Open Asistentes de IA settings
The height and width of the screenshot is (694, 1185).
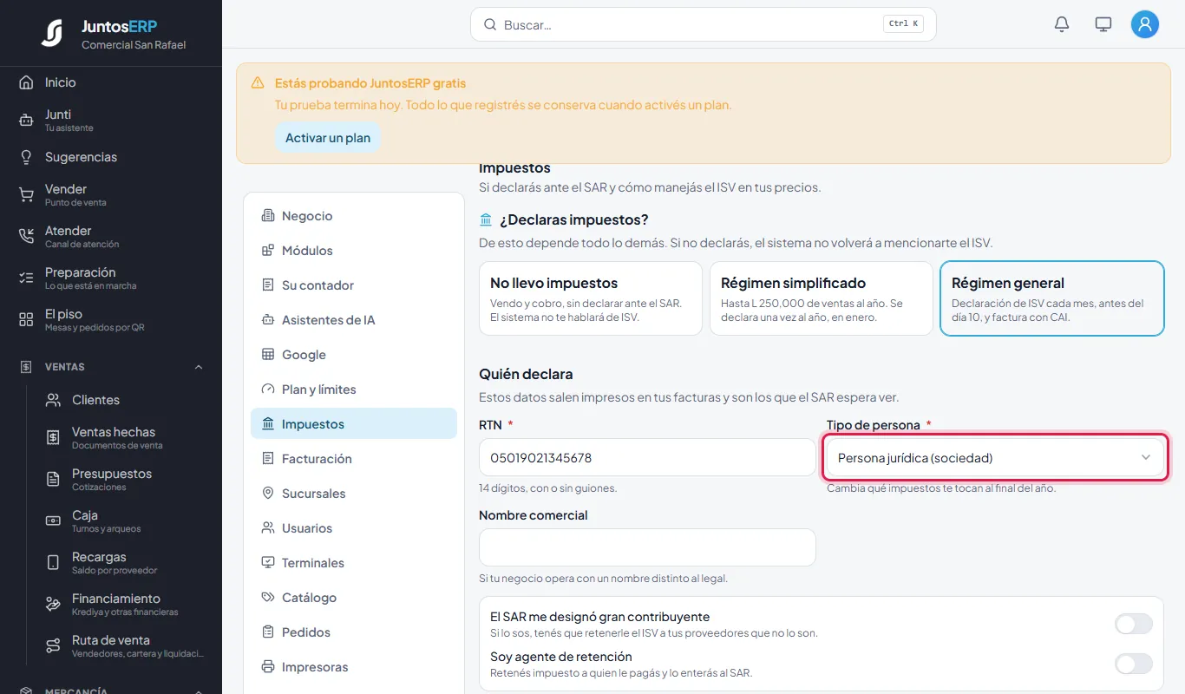point(354,320)
